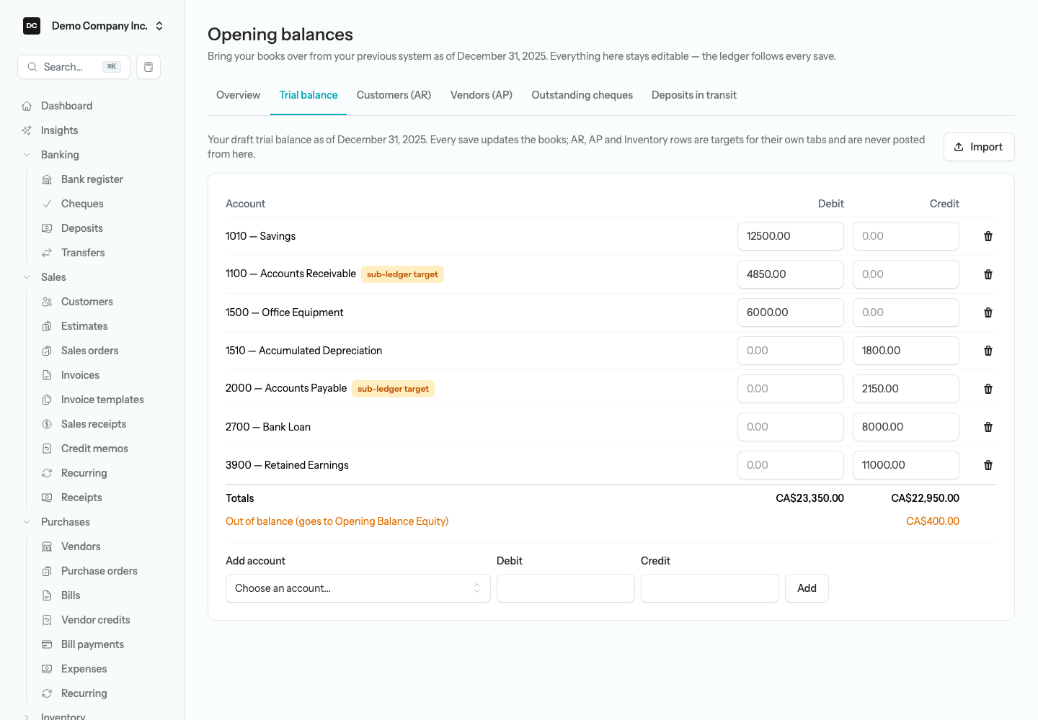The image size is (1038, 720).
Task: Open Cheques under Banking
Action: [82, 204]
